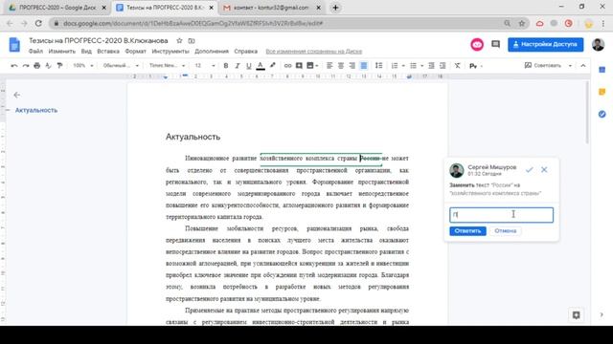The image size is (613, 344).
Task: Decrease the paragraph indent
Action: click(x=431, y=66)
